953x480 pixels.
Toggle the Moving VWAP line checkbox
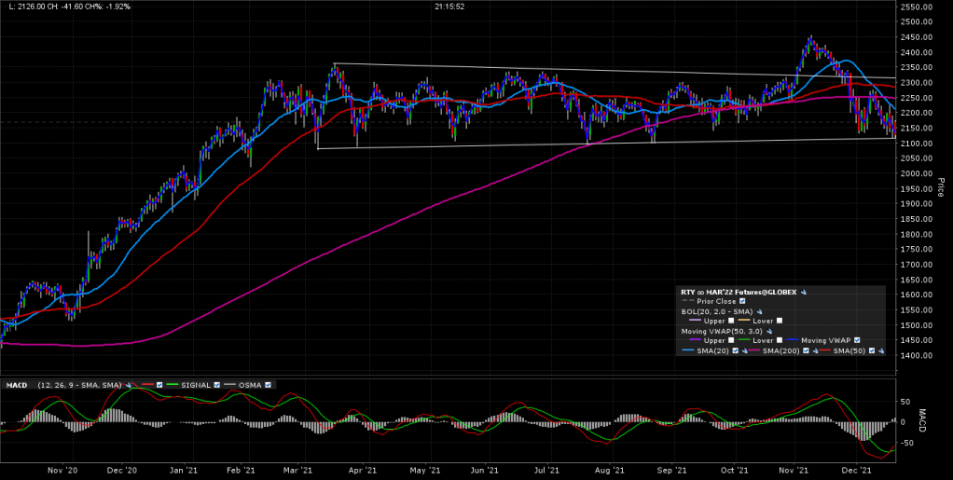pos(857,340)
